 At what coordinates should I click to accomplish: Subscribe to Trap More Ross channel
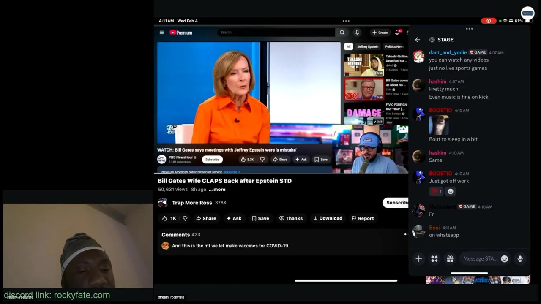(396, 203)
